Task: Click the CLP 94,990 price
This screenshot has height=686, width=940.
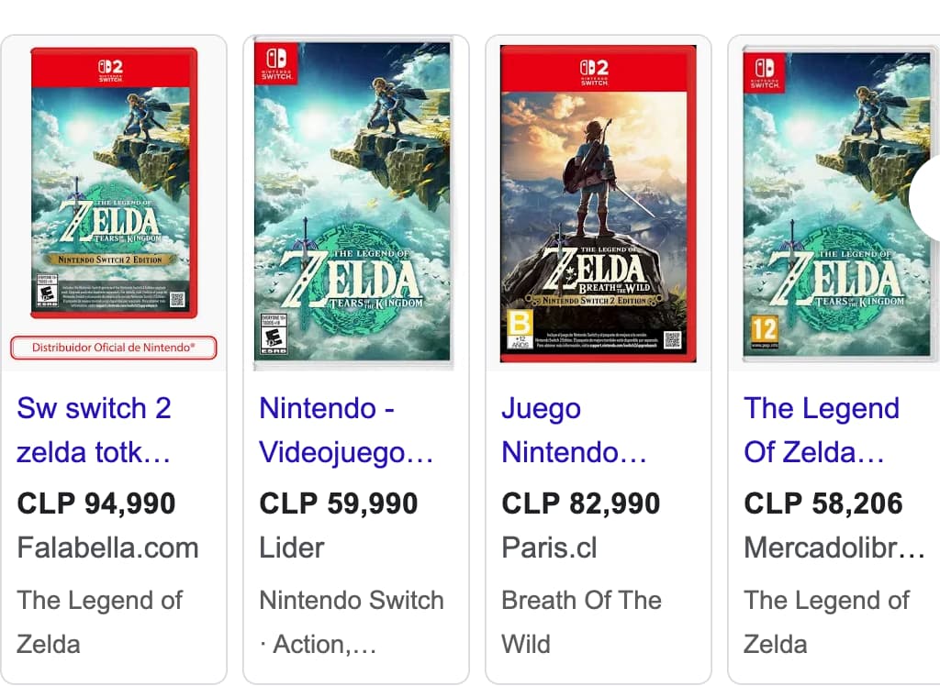Action: pos(96,503)
